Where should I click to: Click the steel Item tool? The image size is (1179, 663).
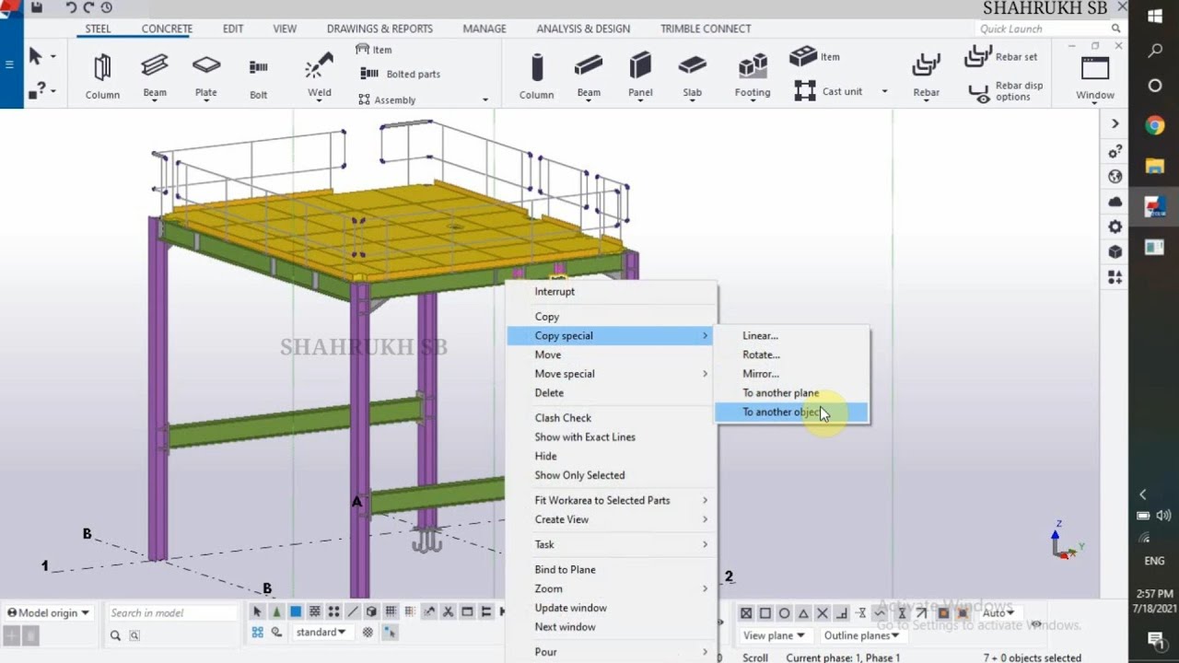(x=374, y=50)
